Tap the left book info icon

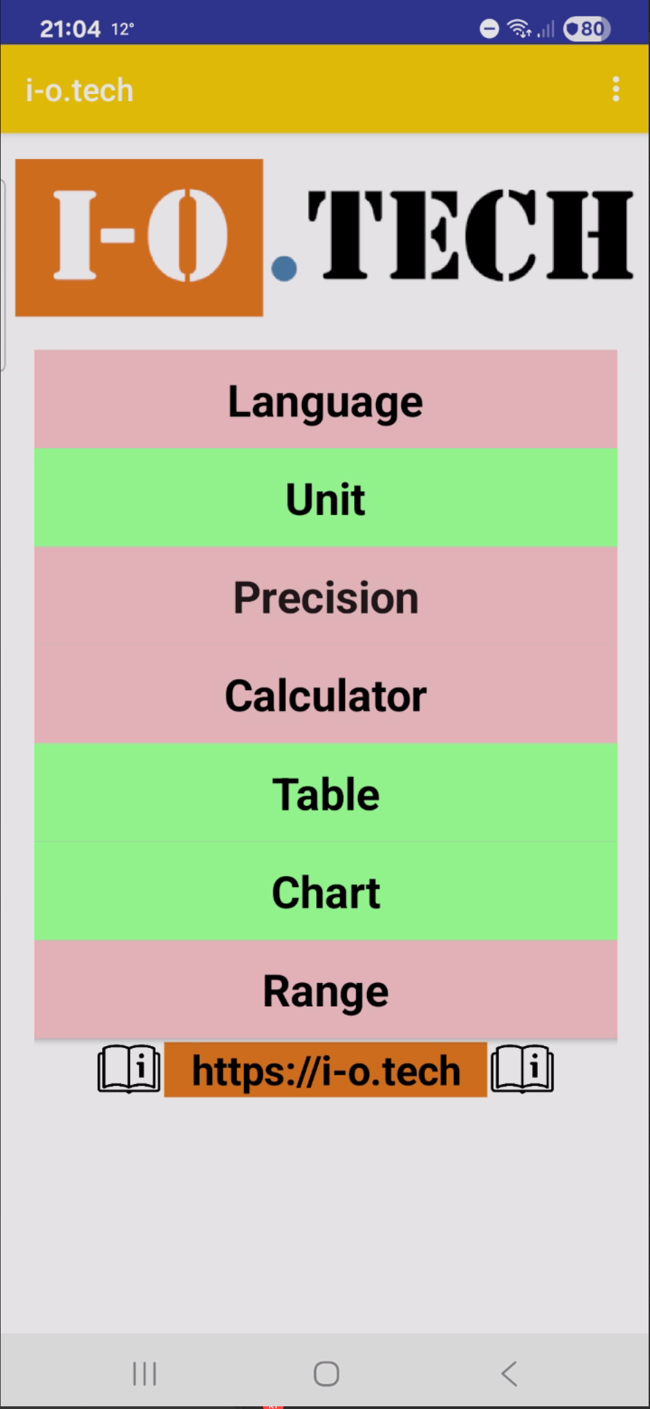click(x=129, y=1068)
